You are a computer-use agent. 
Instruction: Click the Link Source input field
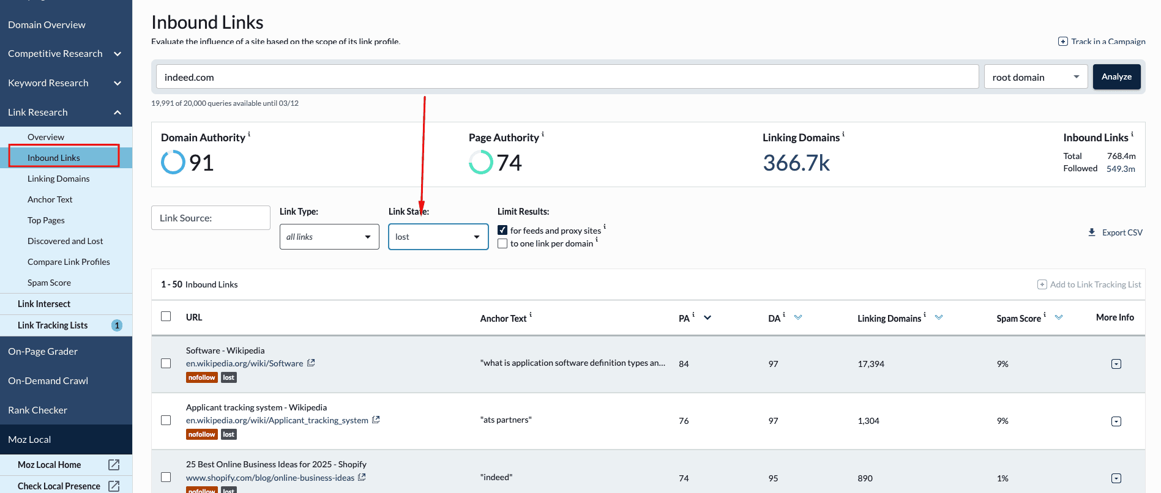click(x=211, y=218)
